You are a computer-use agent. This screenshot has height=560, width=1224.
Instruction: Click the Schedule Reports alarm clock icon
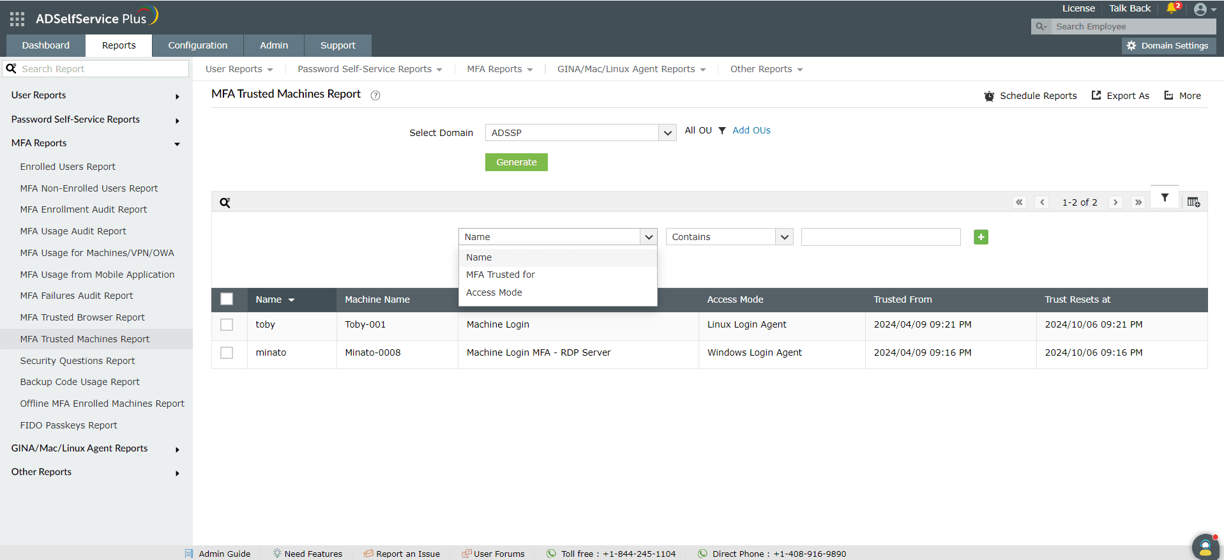tap(989, 96)
